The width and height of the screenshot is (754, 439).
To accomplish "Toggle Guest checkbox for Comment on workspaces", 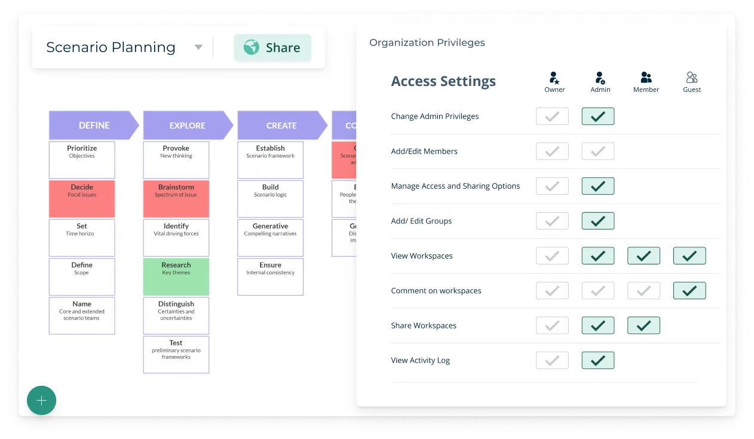I will click(689, 291).
